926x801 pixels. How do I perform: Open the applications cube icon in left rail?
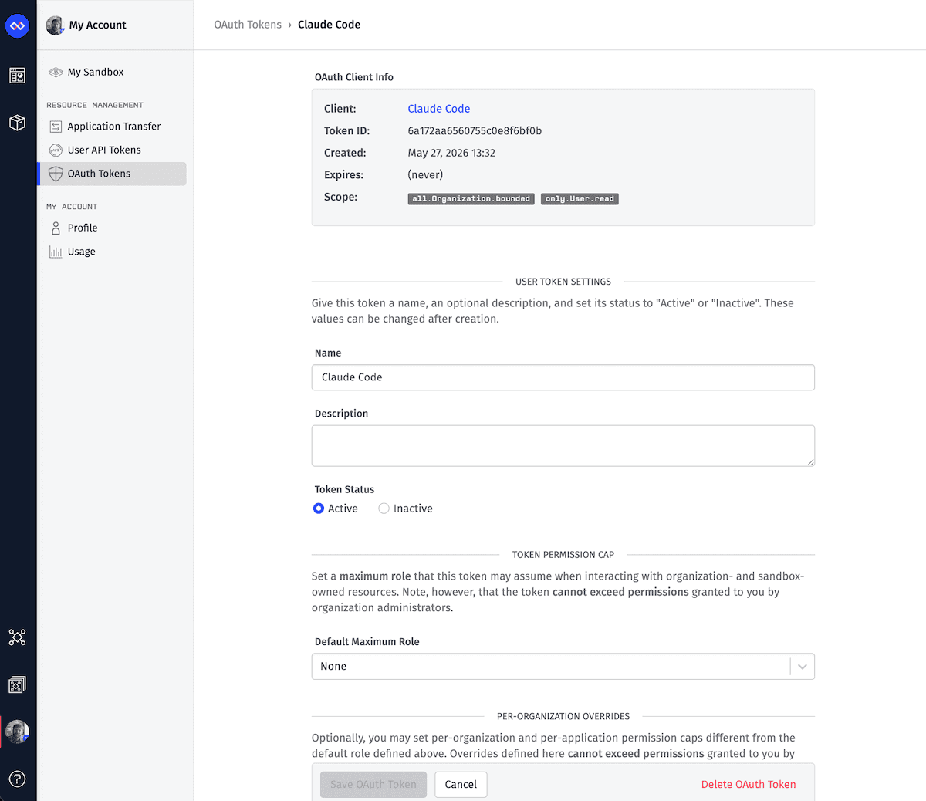point(17,123)
